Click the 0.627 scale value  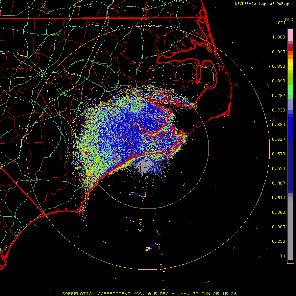coord(279,139)
